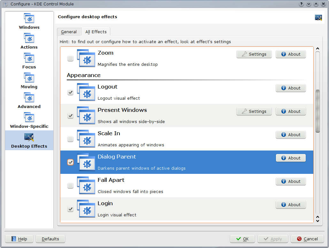Click the scrollbar up arrow at top
The image size is (329, 248).
pos(318,49)
